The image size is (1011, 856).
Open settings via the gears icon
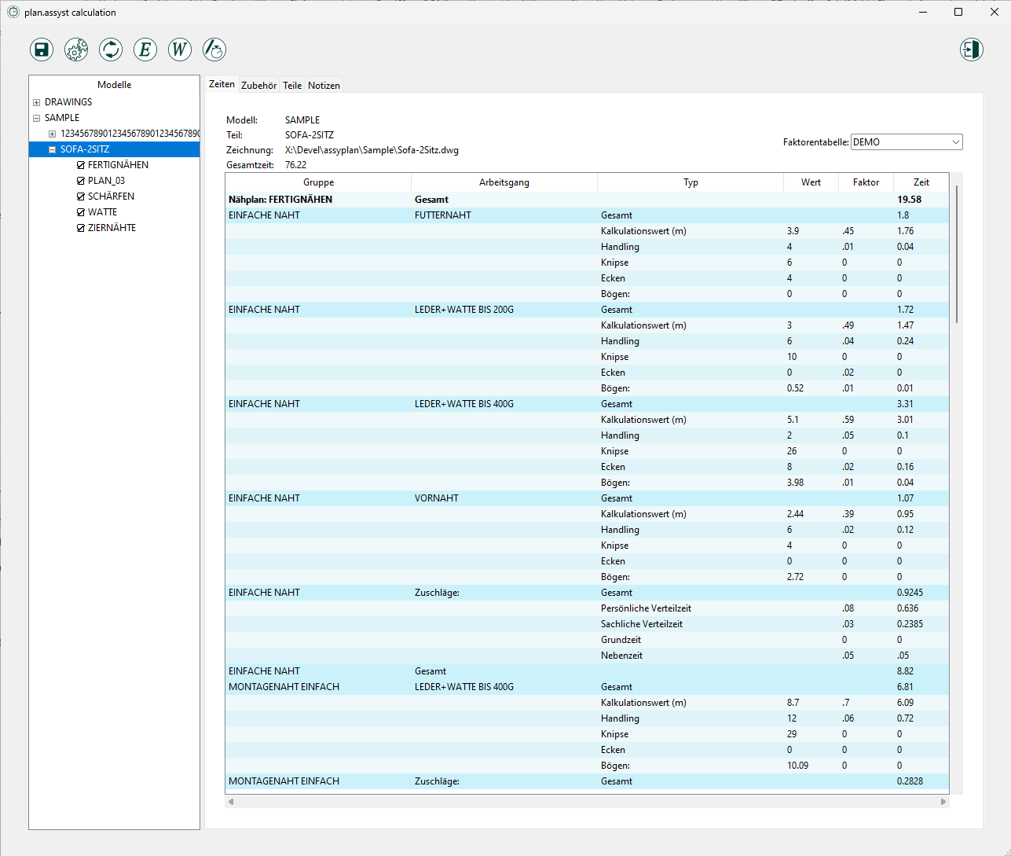76,50
